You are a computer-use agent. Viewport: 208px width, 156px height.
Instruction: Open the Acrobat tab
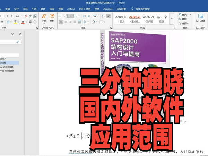[108, 9]
